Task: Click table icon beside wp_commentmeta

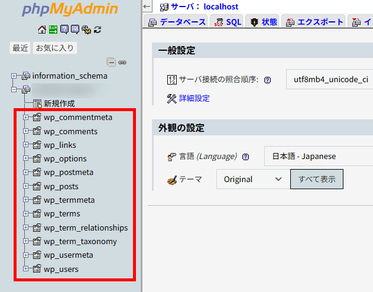Action: coord(37,117)
